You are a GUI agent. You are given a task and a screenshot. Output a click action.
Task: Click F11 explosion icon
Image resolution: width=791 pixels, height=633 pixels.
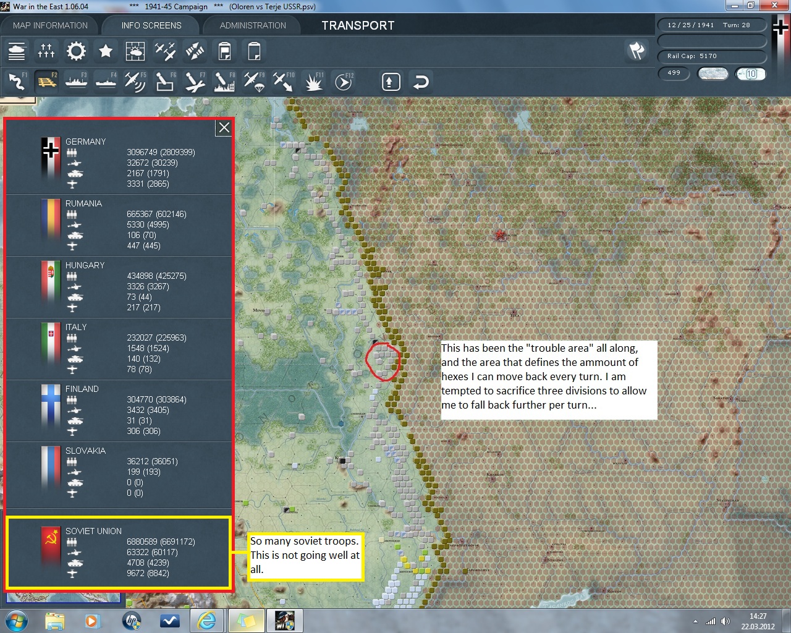tap(313, 82)
